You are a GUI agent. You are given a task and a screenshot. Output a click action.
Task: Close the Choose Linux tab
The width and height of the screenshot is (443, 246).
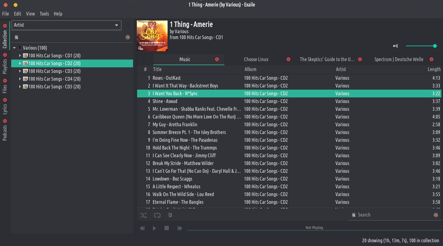(x=288, y=59)
